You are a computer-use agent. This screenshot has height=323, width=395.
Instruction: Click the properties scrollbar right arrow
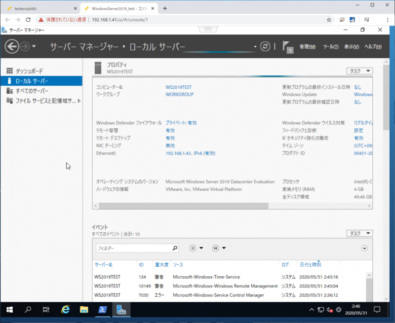pos(369,206)
